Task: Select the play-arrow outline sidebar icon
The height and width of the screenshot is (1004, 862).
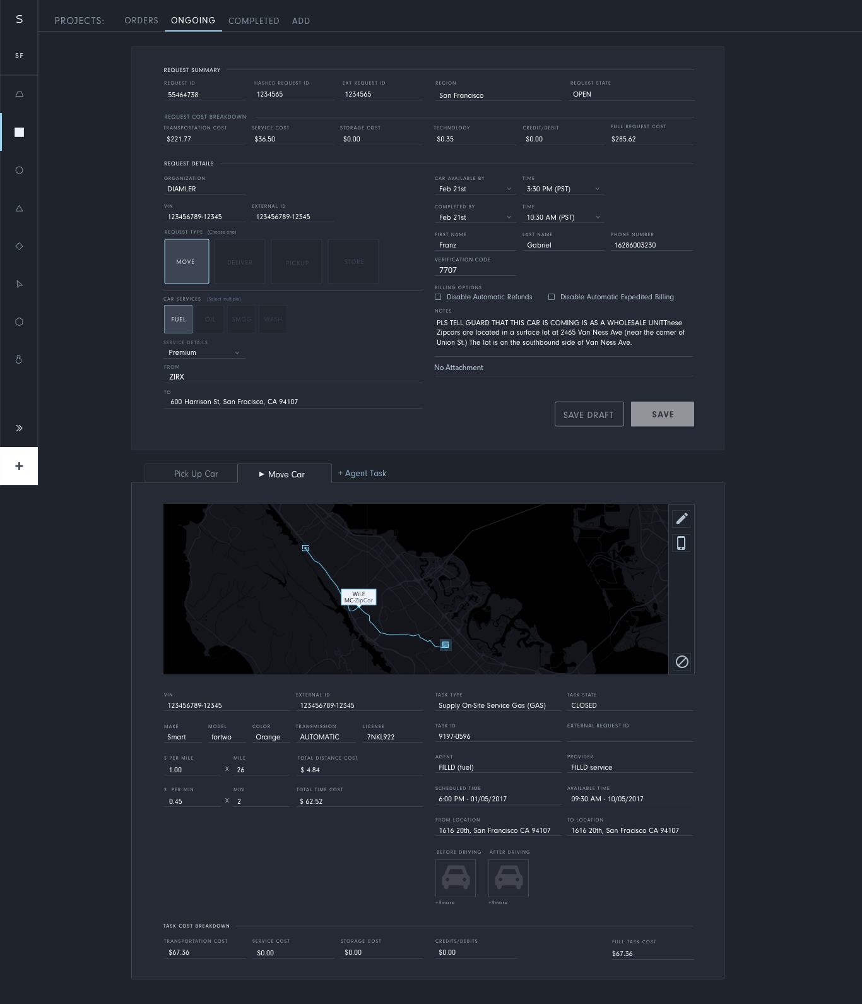Action: [19, 284]
